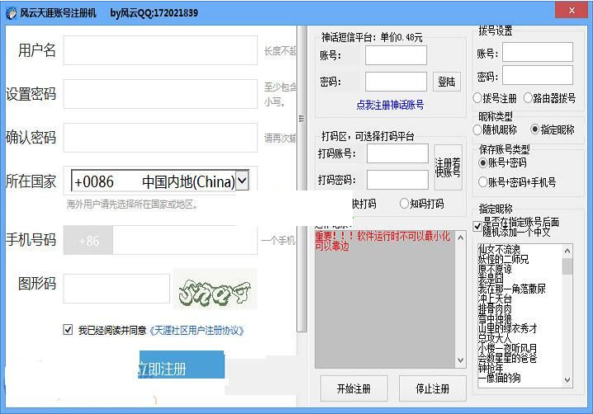Screen dimensions: 593x414
Task: Open the 《天涯社区用户注册协议》 link
Action: (197, 331)
